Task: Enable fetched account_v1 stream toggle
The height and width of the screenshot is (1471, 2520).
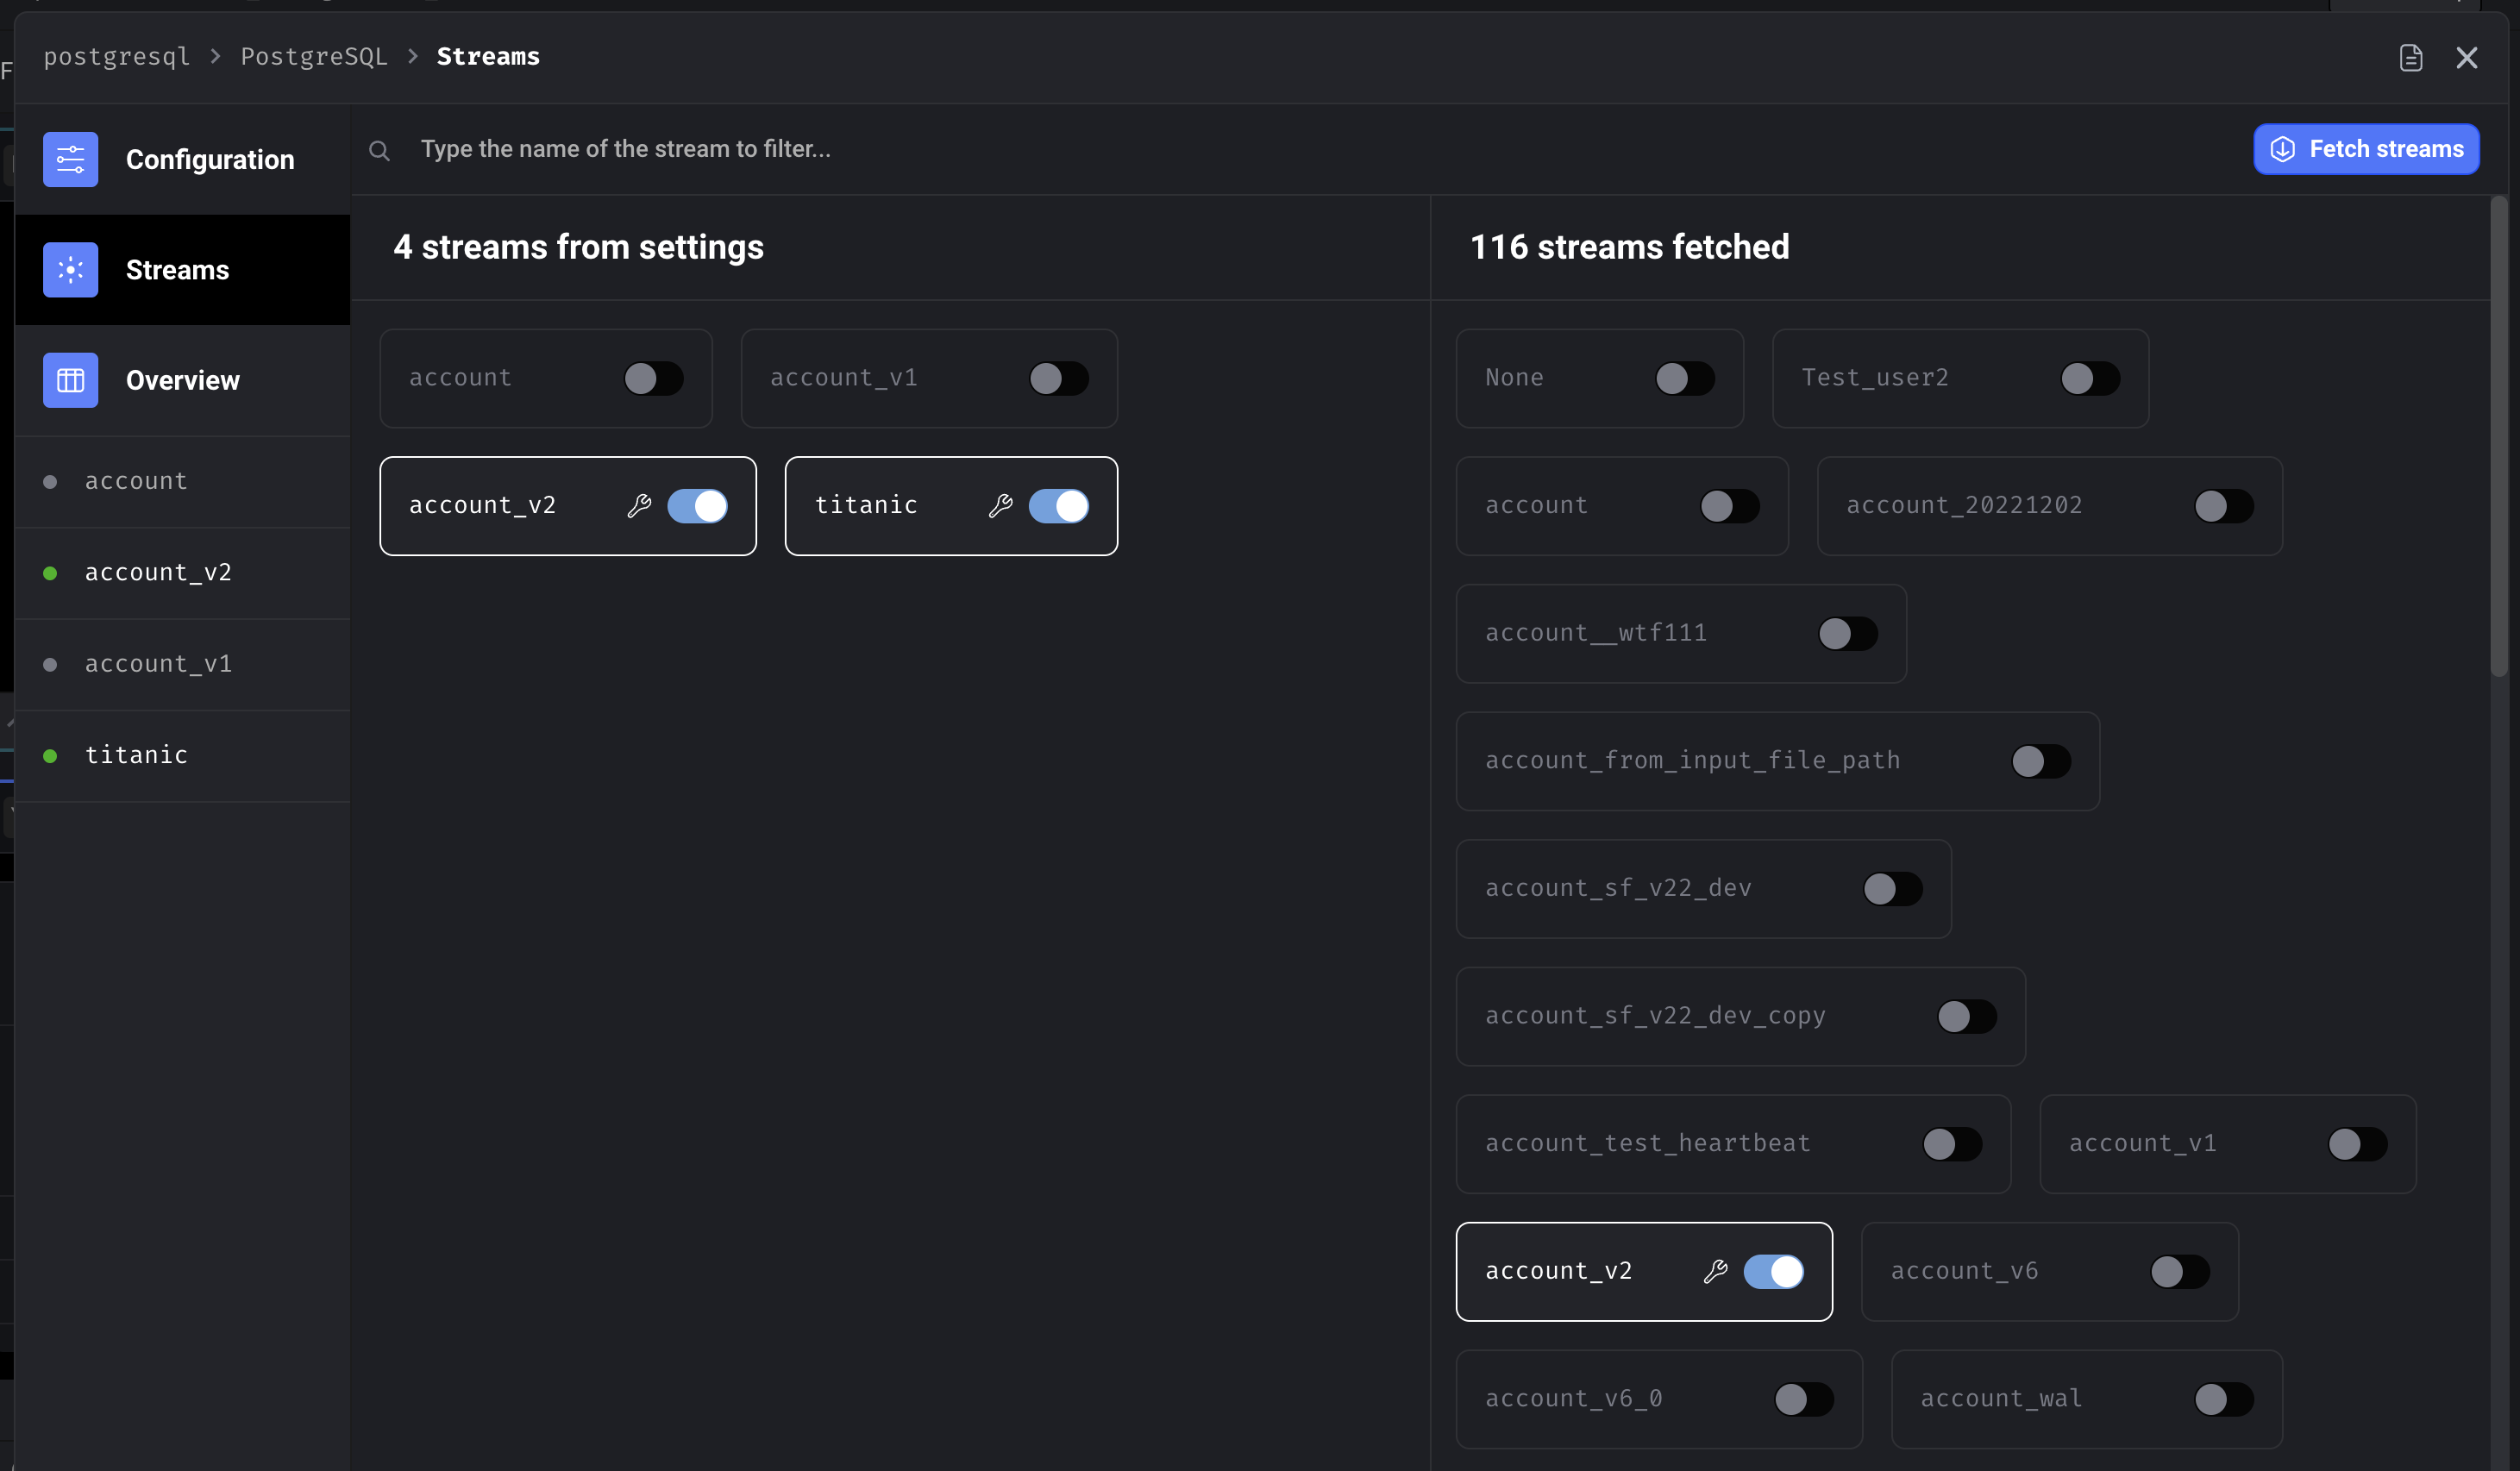Action: coord(2358,1144)
